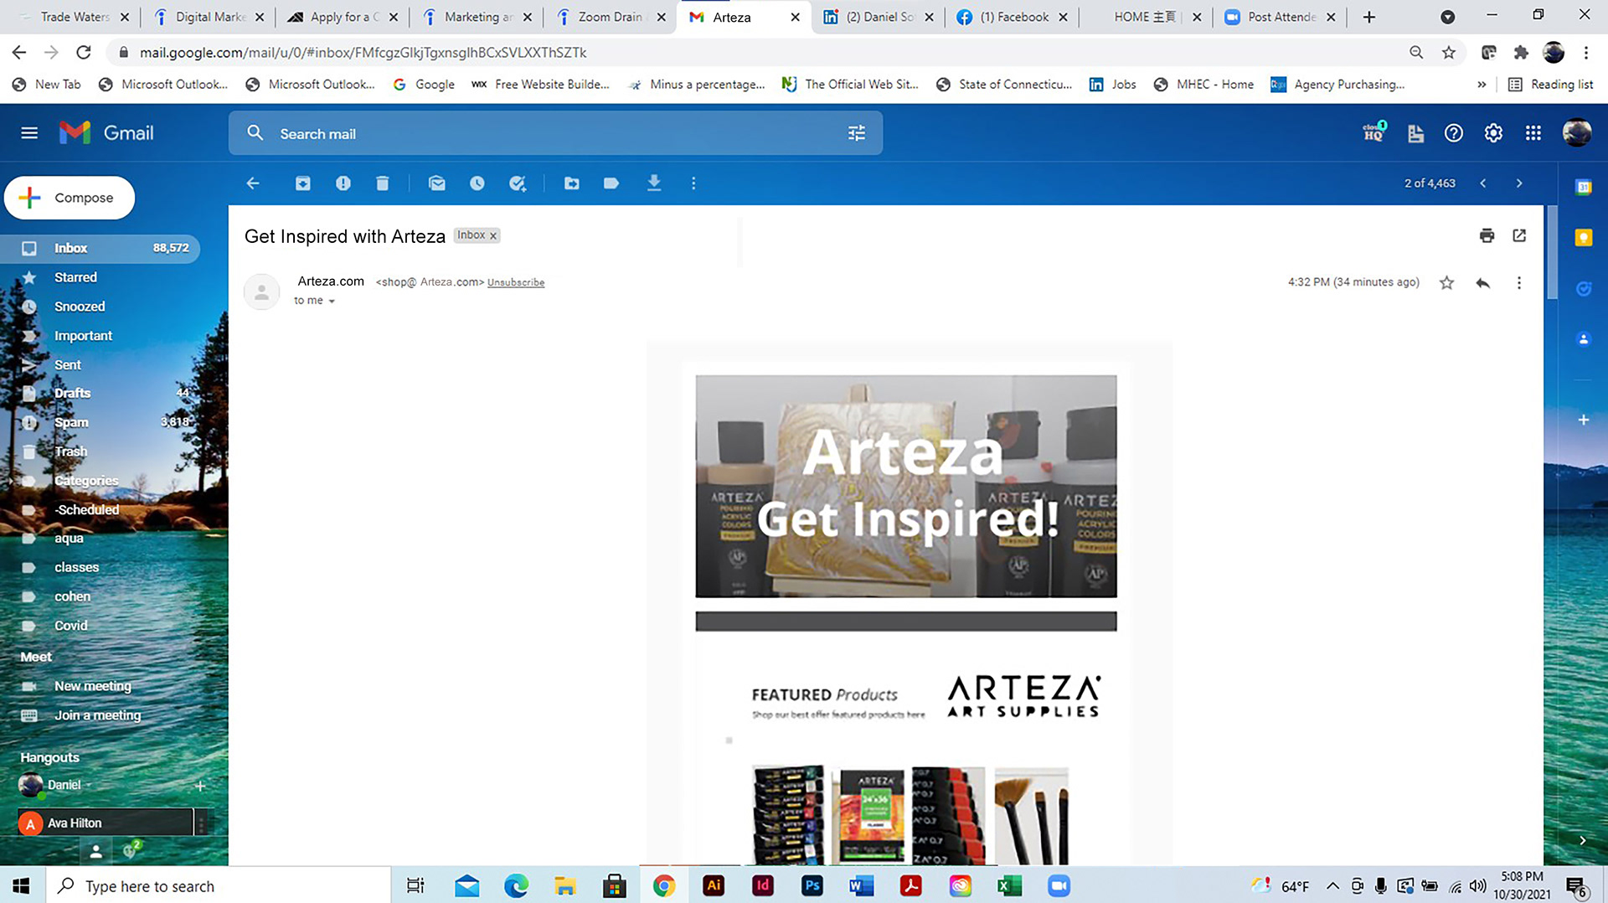This screenshot has width=1608, height=903.
Task: Show more bookmarks chevron
Action: pyautogui.click(x=1482, y=84)
